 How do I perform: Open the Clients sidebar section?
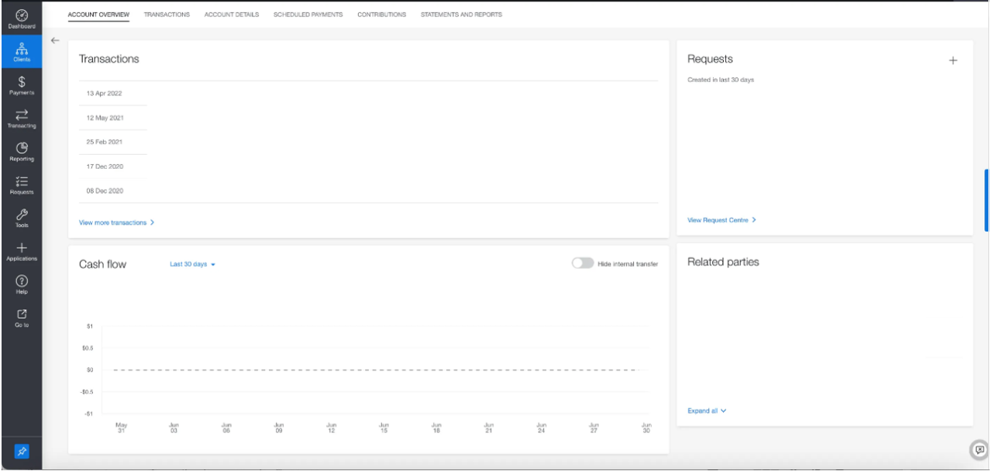point(22,52)
